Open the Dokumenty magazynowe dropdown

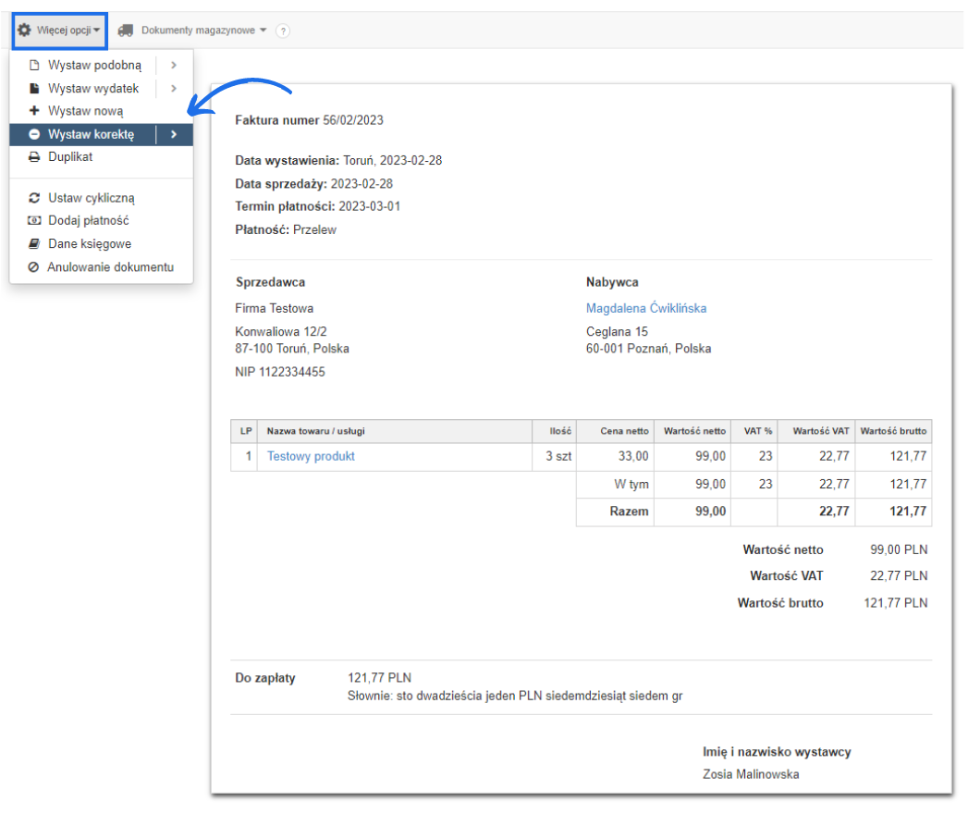pos(203,31)
